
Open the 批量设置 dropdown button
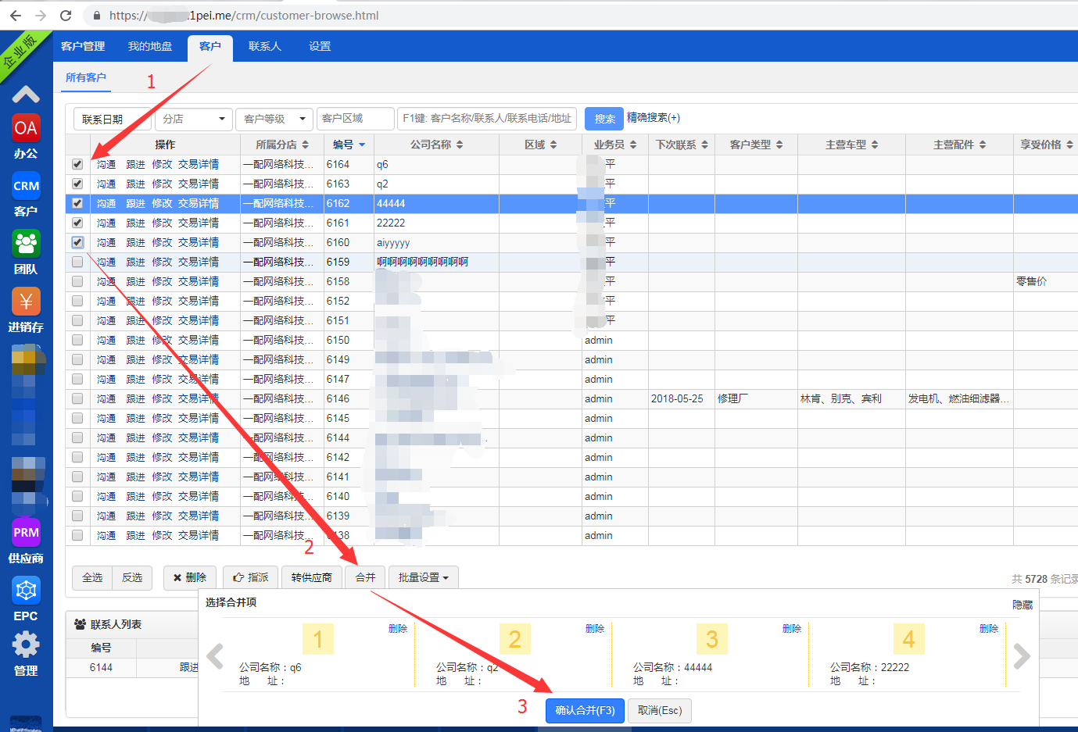pyautogui.click(x=423, y=577)
